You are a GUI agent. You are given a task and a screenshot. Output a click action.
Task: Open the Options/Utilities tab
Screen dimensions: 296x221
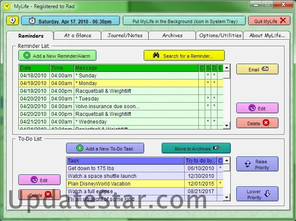[x=220, y=35]
